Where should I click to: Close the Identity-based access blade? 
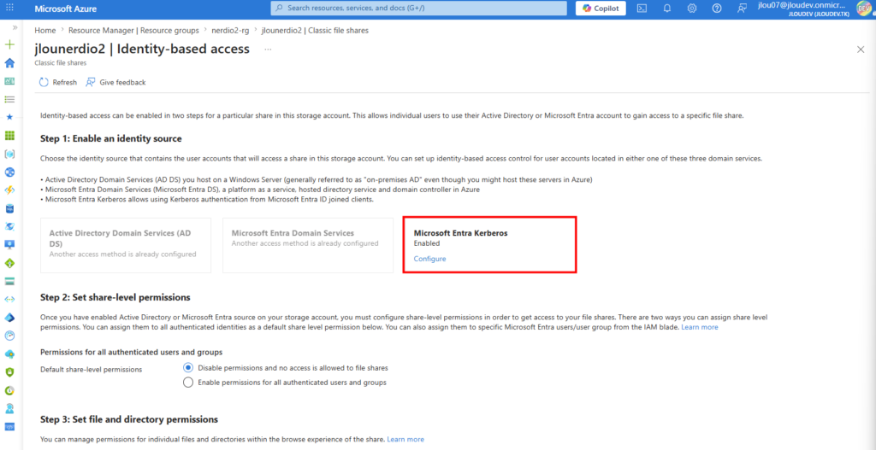(x=861, y=50)
